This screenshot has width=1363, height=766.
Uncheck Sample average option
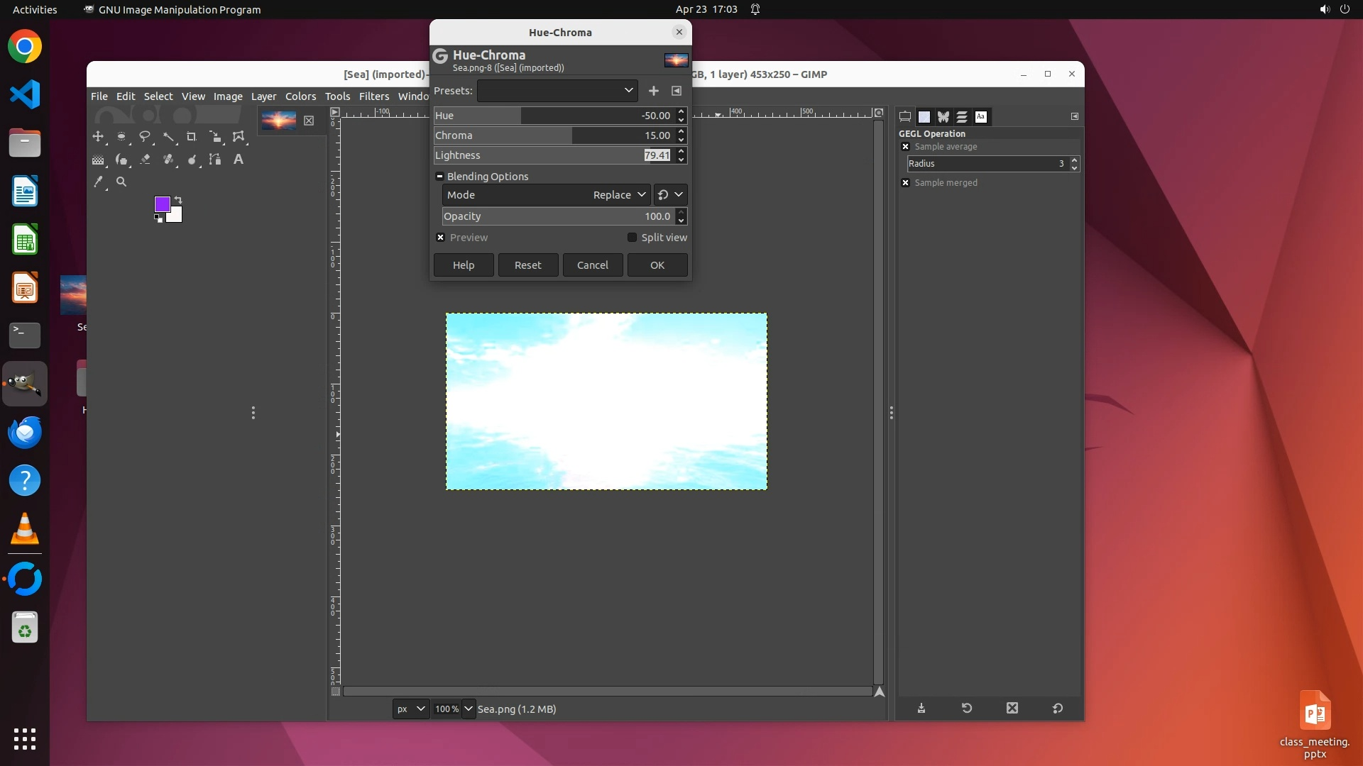pyautogui.click(x=905, y=147)
